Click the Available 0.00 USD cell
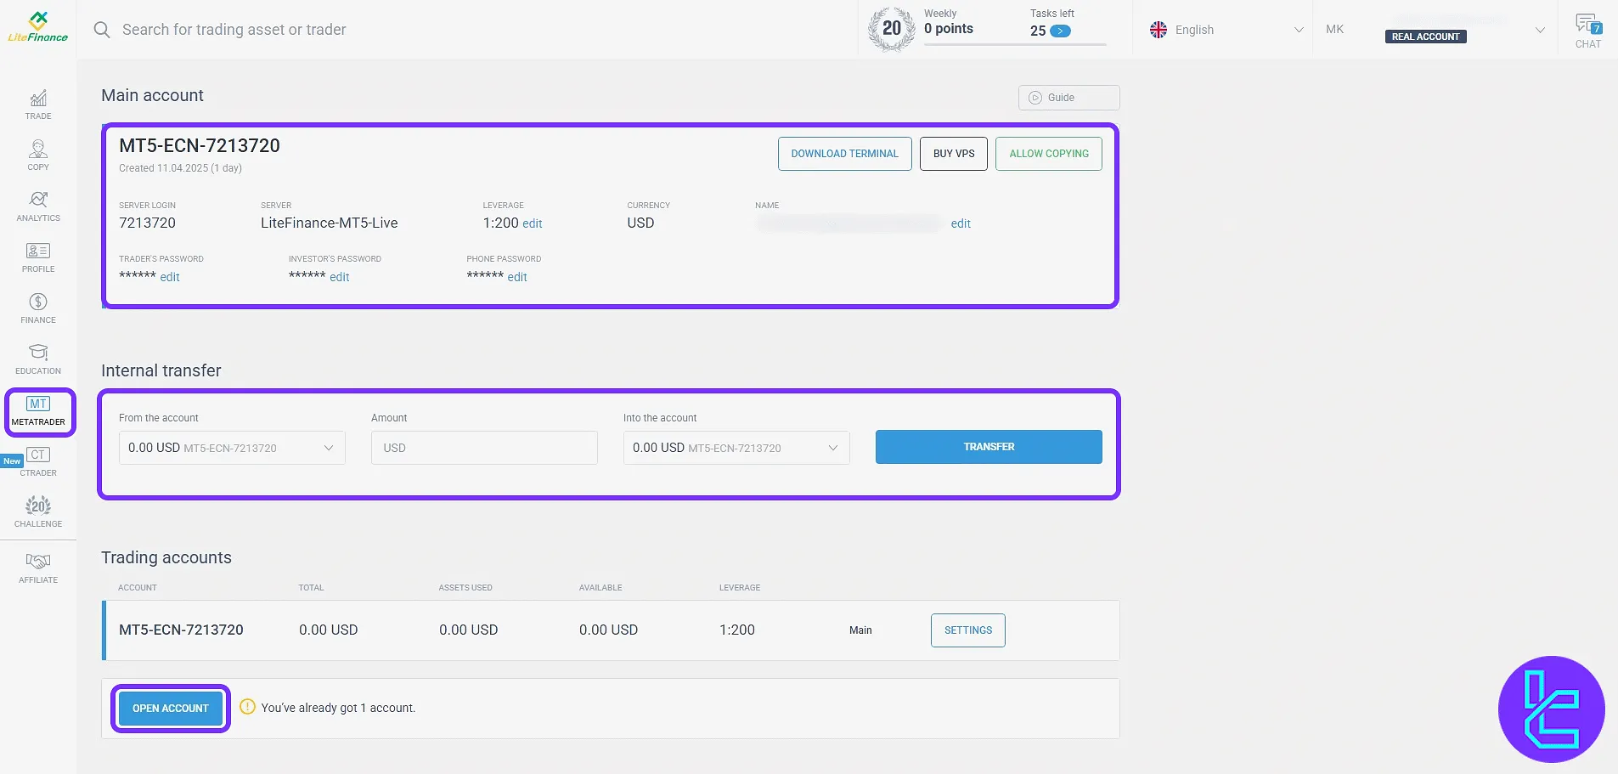 608,630
